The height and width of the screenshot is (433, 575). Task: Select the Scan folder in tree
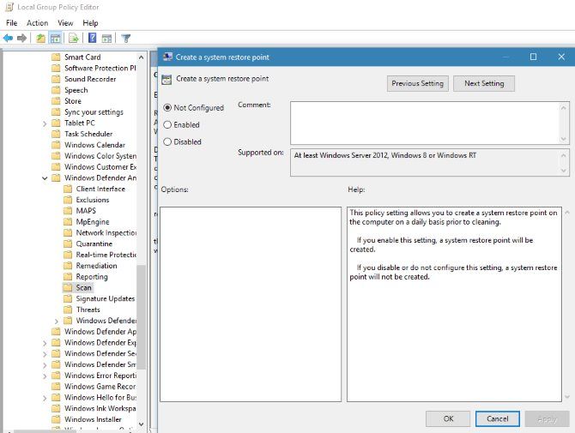(83, 287)
